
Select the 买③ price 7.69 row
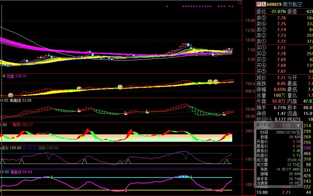pyautogui.click(x=285, y=59)
